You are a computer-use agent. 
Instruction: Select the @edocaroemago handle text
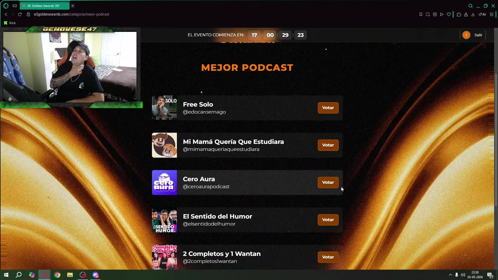(204, 112)
